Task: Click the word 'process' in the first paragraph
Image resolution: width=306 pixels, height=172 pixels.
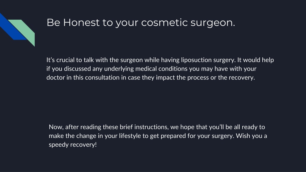Action: 198,78
